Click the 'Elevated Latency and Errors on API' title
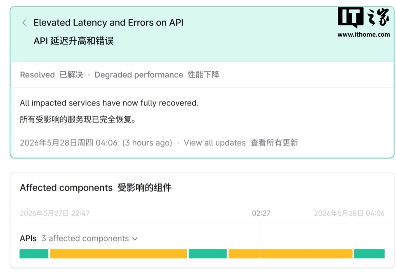The width and height of the screenshot is (396, 272). coord(108,23)
